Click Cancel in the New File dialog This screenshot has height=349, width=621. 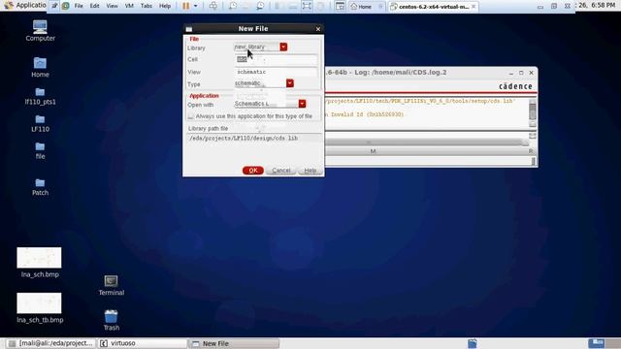point(281,171)
